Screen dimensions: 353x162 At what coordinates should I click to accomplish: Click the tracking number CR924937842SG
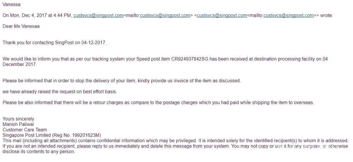point(190,59)
